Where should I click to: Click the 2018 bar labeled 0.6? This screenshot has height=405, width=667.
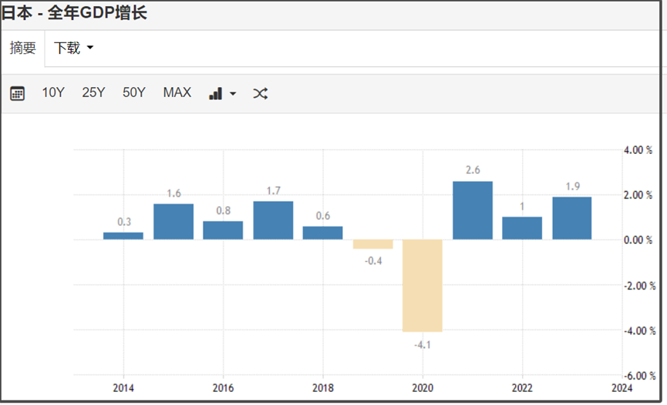pos(322,233)
